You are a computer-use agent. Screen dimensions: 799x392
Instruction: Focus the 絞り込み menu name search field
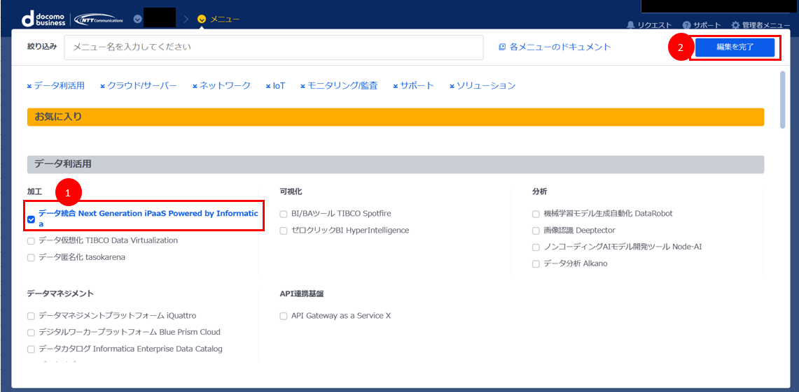coord(273,48)
